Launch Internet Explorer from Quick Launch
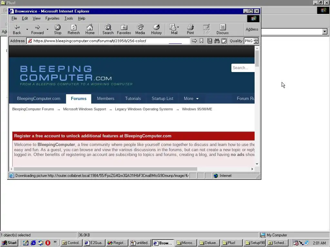 pos(33,243)
